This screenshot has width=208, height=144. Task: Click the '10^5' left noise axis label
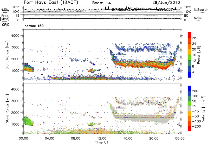pyautogui.click(x=16, y=7)
